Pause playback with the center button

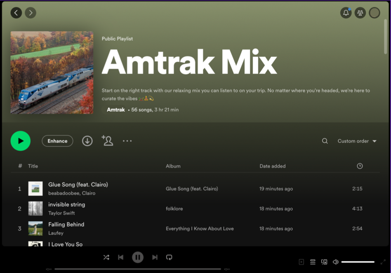138,257
